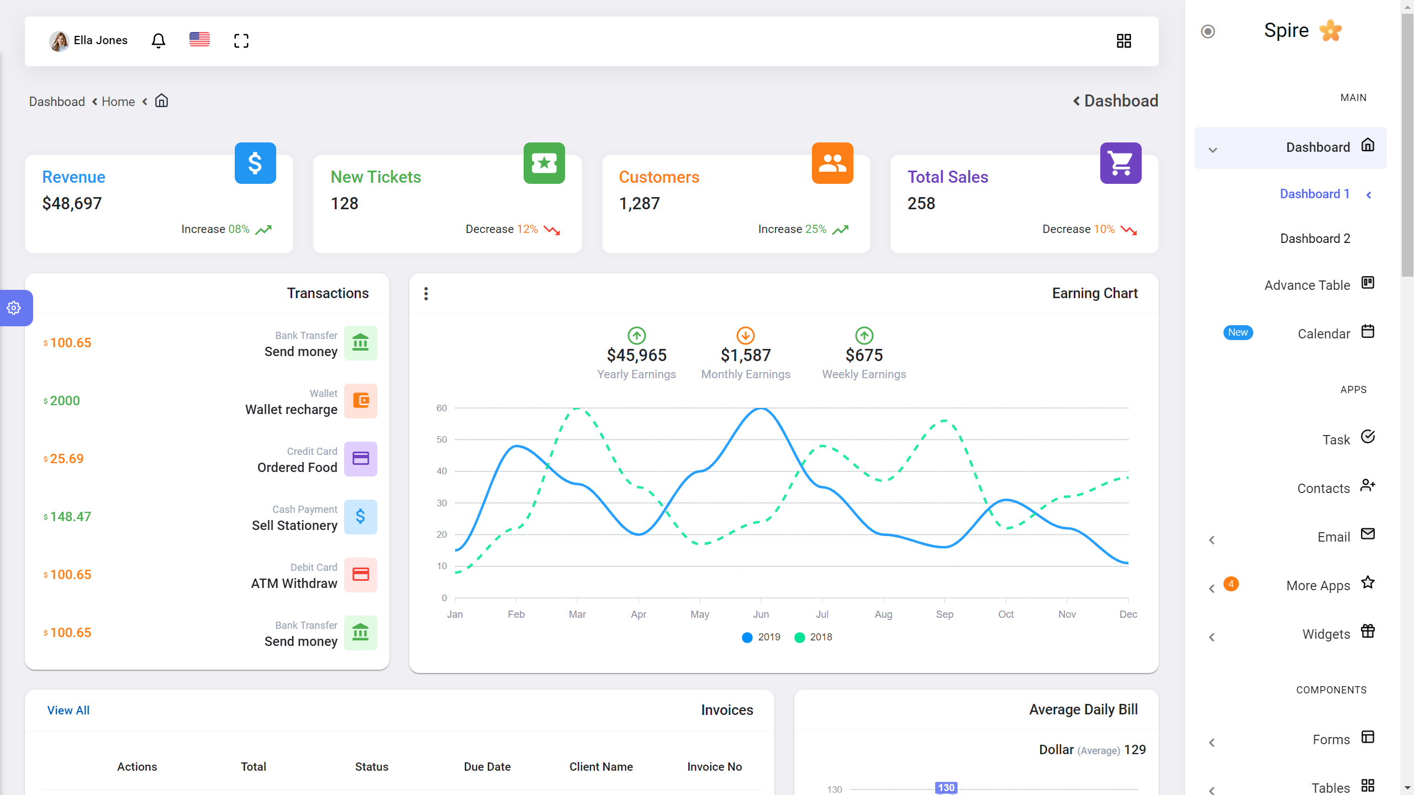
Task: Select the radio button beside the Spire logo
Action: [1207, 33]
